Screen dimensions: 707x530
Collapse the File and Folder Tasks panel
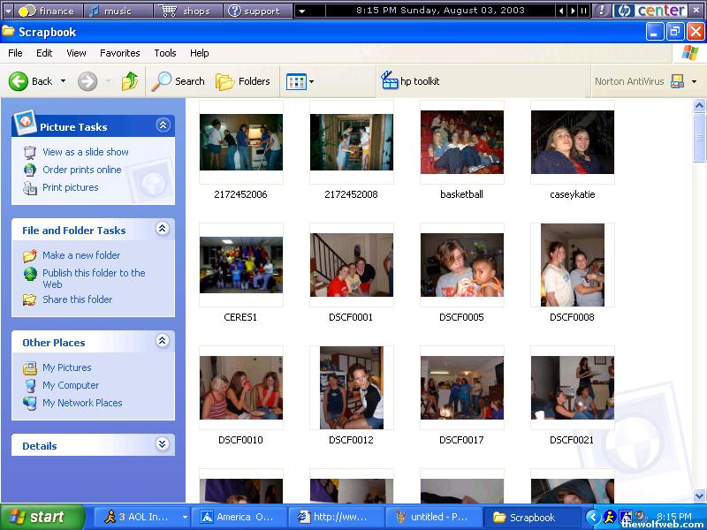coord(163,229)
